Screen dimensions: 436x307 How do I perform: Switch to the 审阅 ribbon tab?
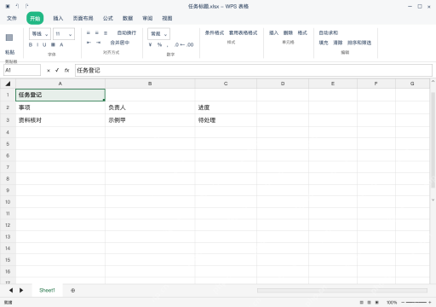(147, 18)
